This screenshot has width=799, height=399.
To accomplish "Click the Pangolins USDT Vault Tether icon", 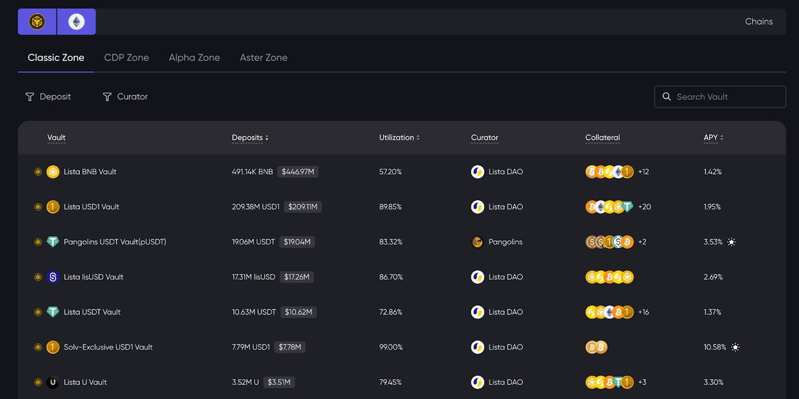I will coord(53,242).
